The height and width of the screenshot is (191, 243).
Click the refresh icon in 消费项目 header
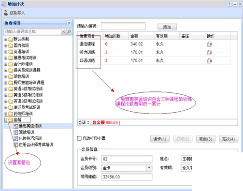pos(69,23)
